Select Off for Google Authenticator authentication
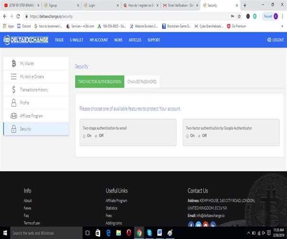This screenshot has height=239, width=287. click(x=199, y=136)
